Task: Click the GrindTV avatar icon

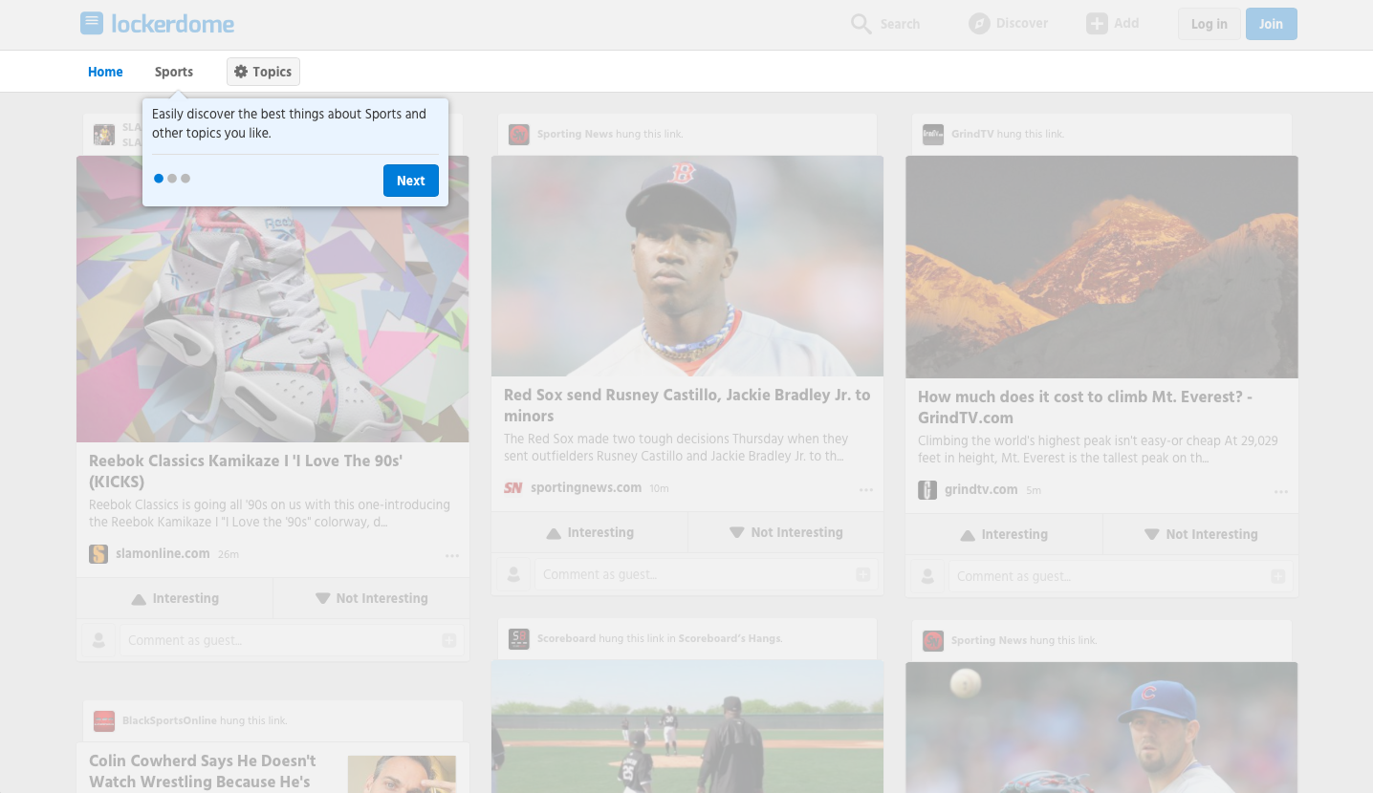Action: click(933, 135)
